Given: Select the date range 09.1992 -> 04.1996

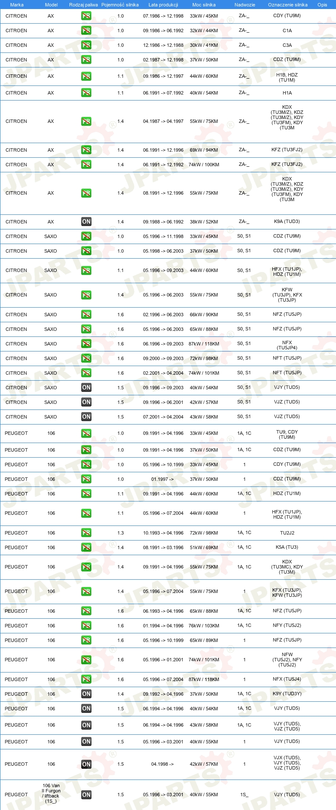Looking at the screenshot, I should click(x=163, y=694).
